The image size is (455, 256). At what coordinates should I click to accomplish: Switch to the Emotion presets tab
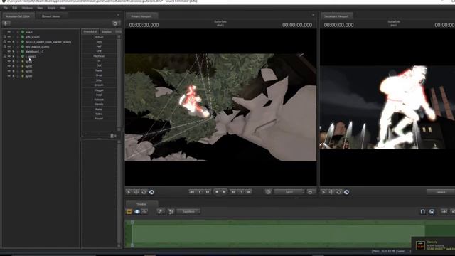point(107,31)
